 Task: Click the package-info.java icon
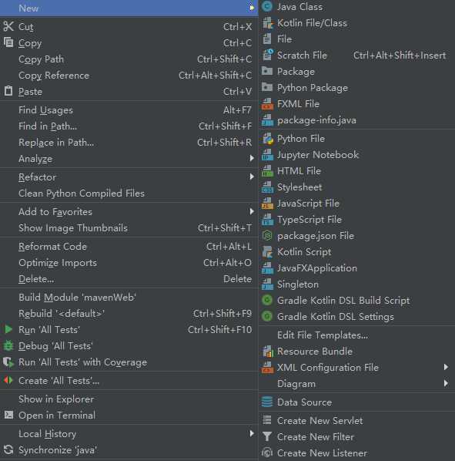[x=267, y=120]
